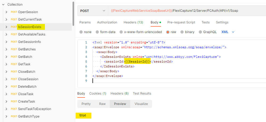Collapse the Collection folder chevron

click(x=3, y=5)
